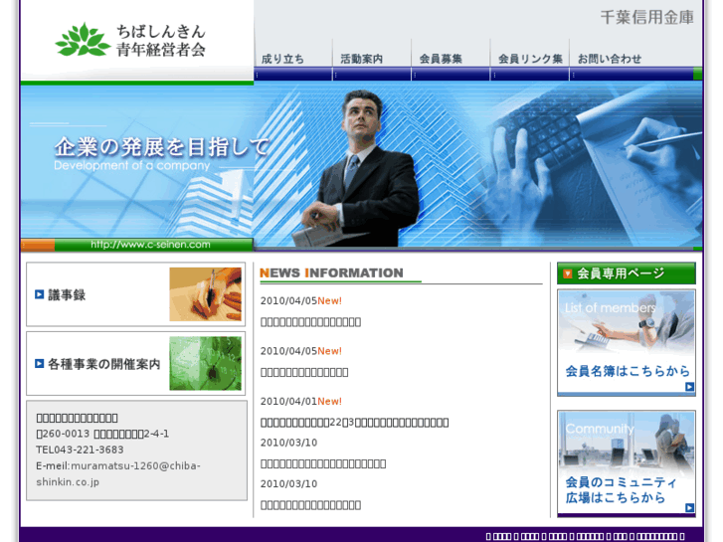723x542 pixels.
Task: Click the businessman hero banner image
Action: (362, 166)
